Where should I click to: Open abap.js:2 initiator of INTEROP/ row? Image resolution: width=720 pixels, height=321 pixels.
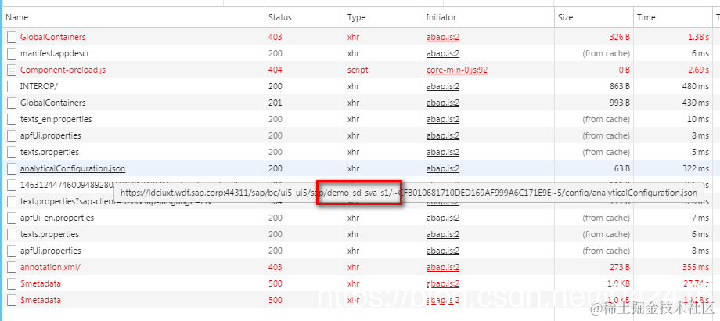pyautogui.click(x=443, y=86)
